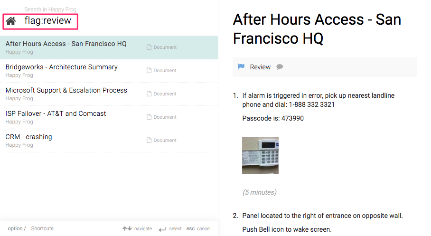The height and width of the screenshot is (236, 431).
Task: Open the CRM - crashing document
Action: click(x=29, y=137)
